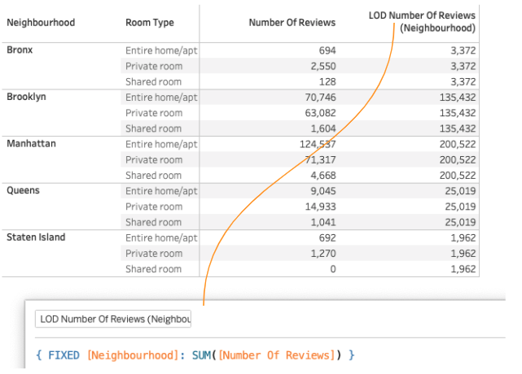Select the Number Of Reviews column header
This screenshot has width=522, height=374.
pos(292,23)
